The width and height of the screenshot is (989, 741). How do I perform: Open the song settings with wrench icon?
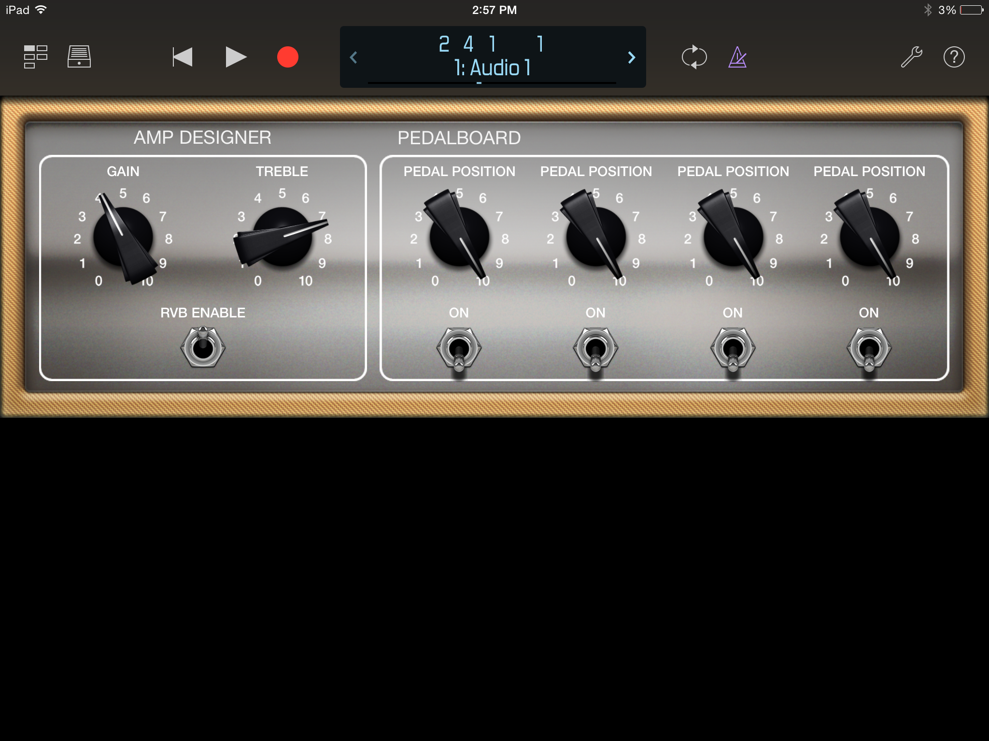click(x=912, y=56)
